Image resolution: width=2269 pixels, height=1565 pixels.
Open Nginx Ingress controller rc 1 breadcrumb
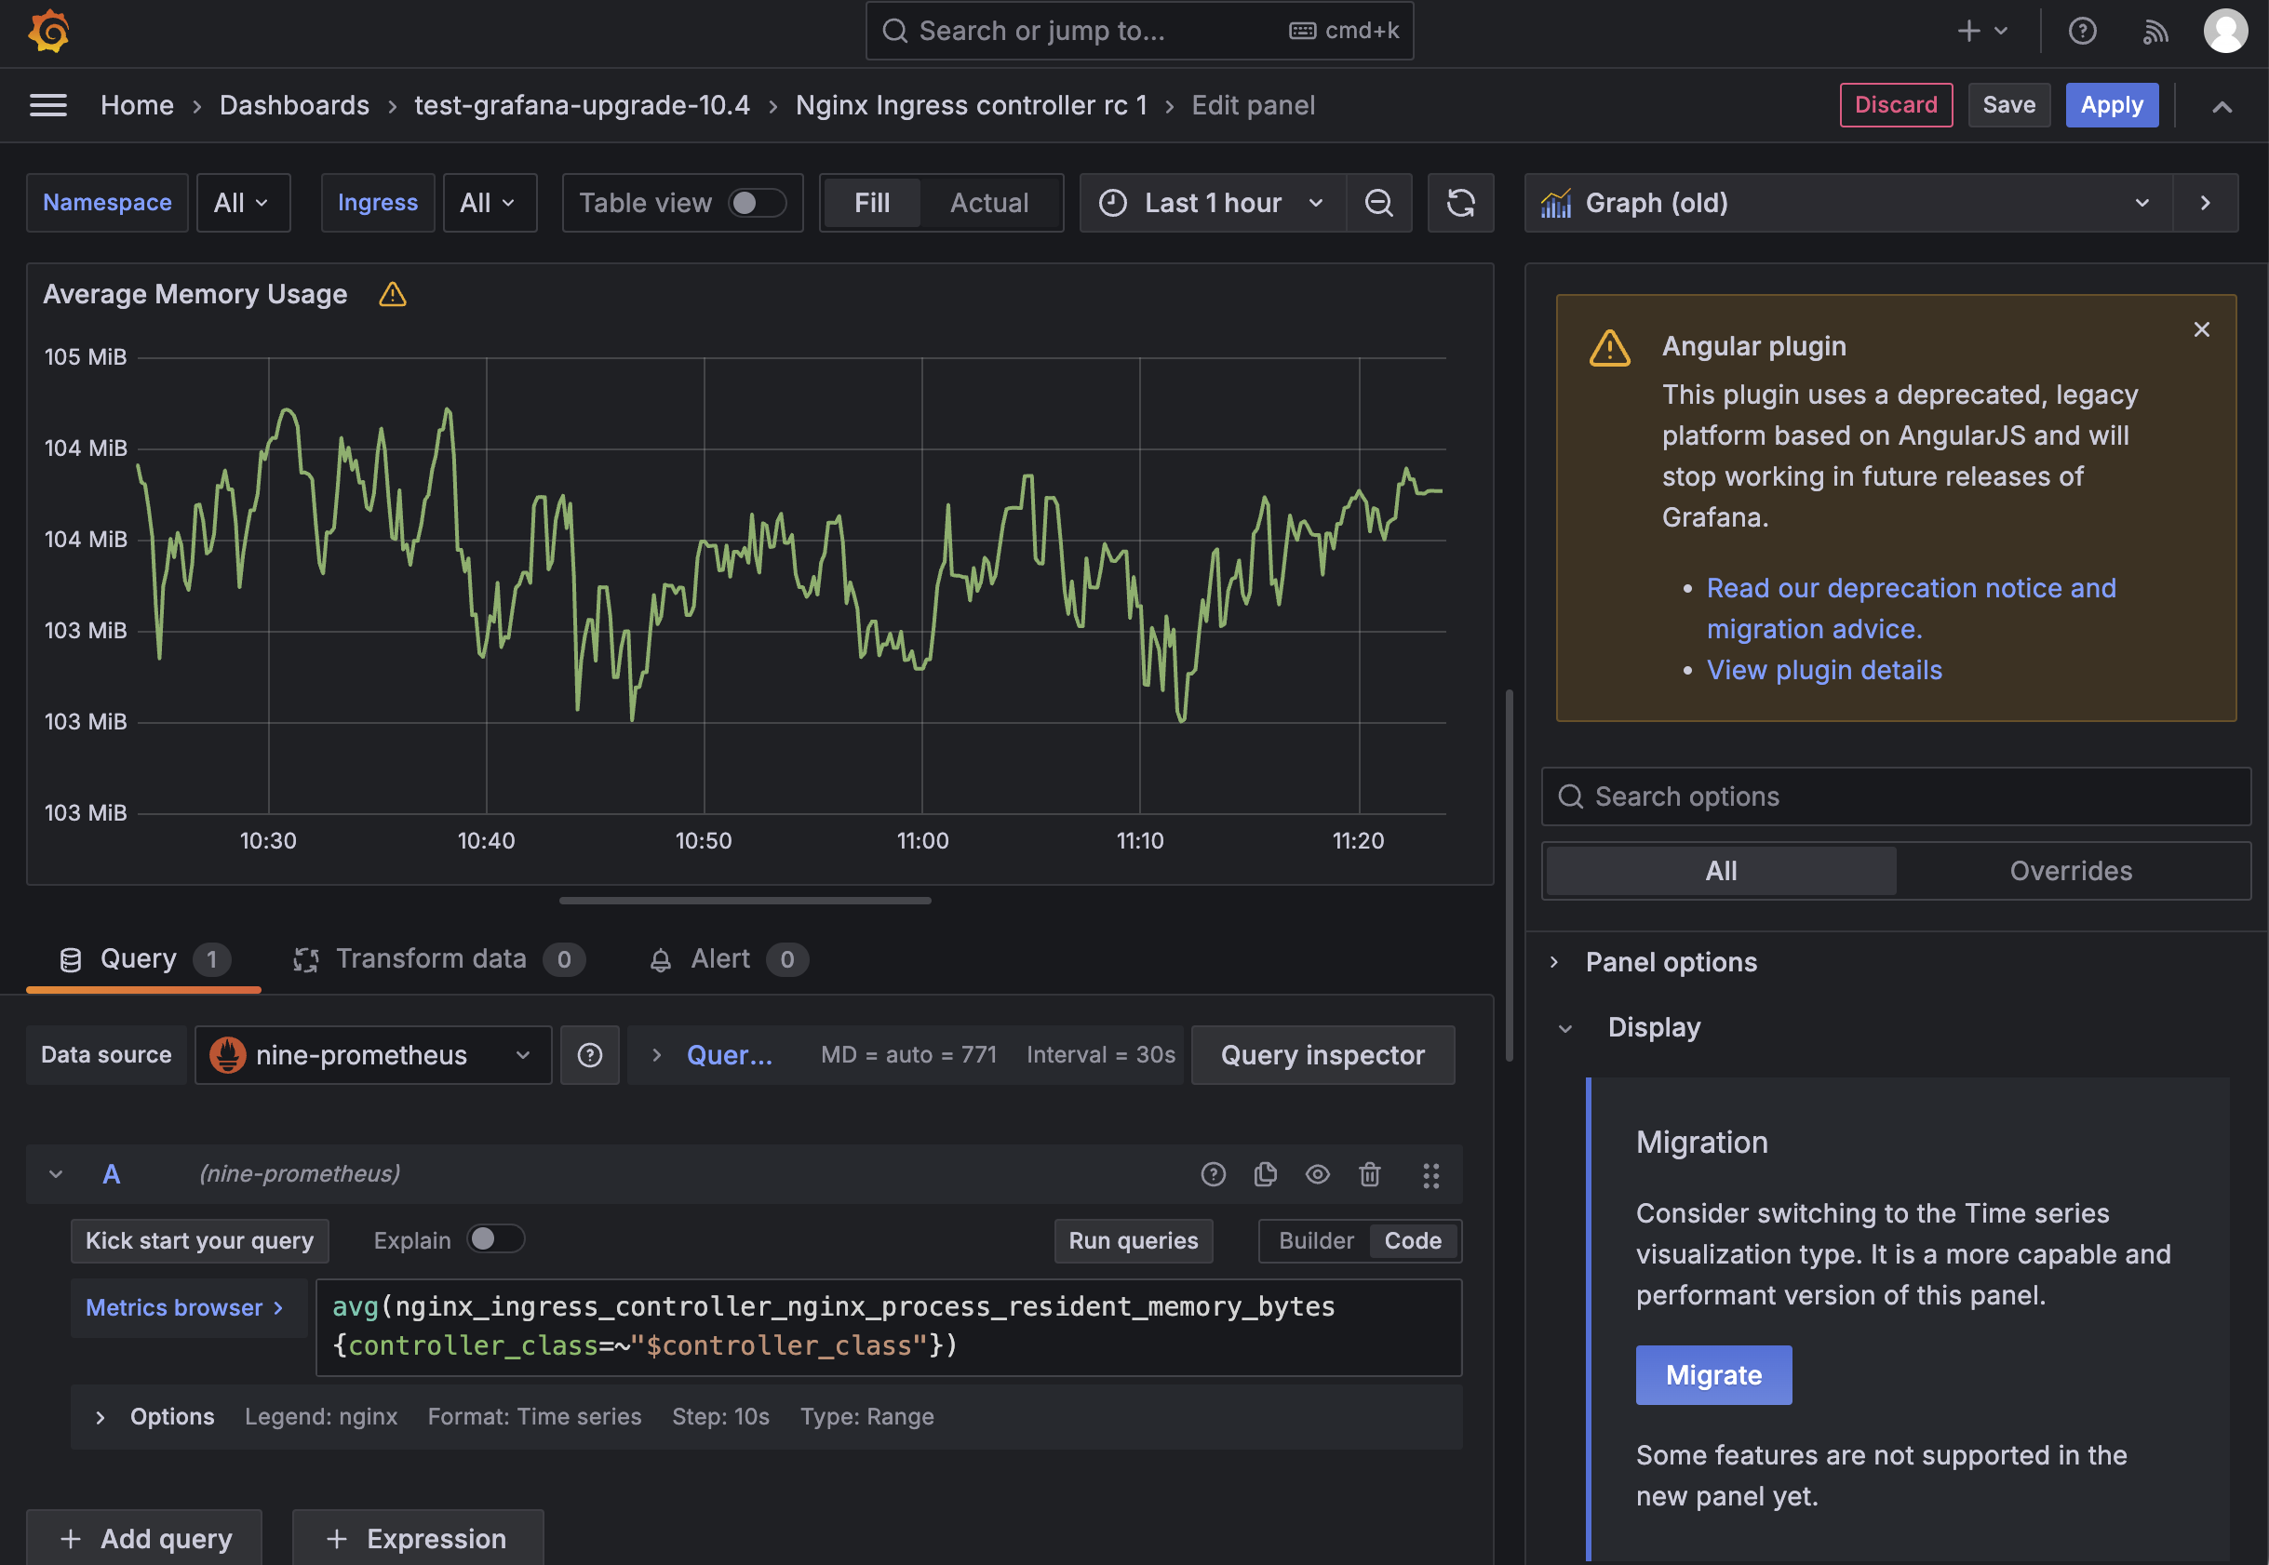pos(971,105)
